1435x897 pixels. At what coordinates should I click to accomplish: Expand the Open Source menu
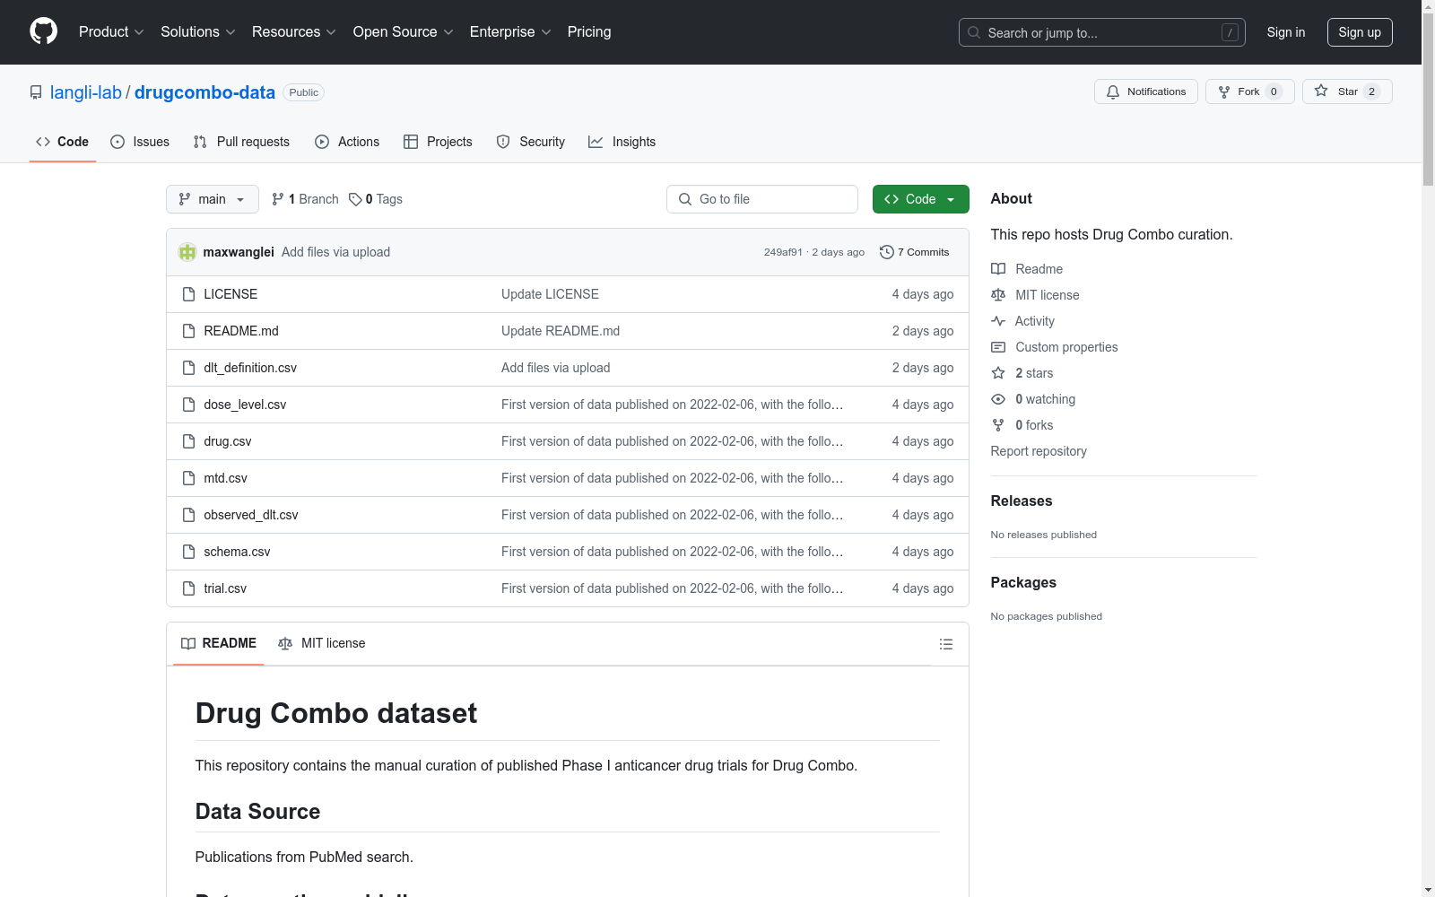tap(404, 32)
